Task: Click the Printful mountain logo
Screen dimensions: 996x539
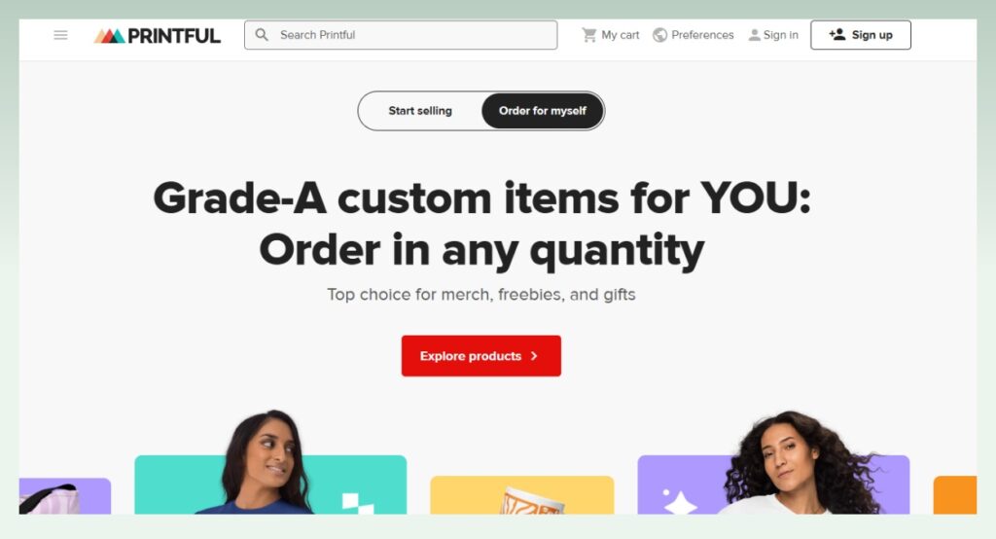Action: coord(109,36)
